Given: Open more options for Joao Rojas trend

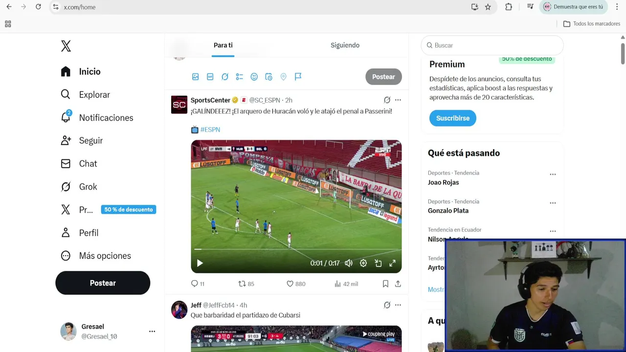Looking at the screenshot, I should click(x=553, y=175).
